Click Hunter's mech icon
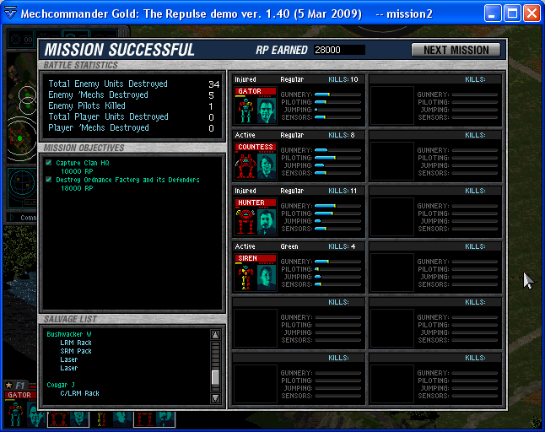This screenshot has height=432, width=545. 246,221
